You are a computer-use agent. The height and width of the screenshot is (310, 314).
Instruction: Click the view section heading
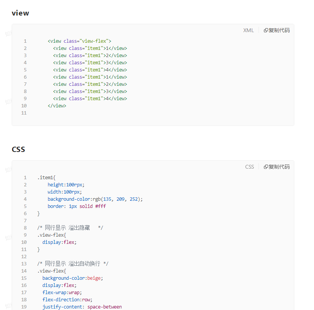pos(20,13)
